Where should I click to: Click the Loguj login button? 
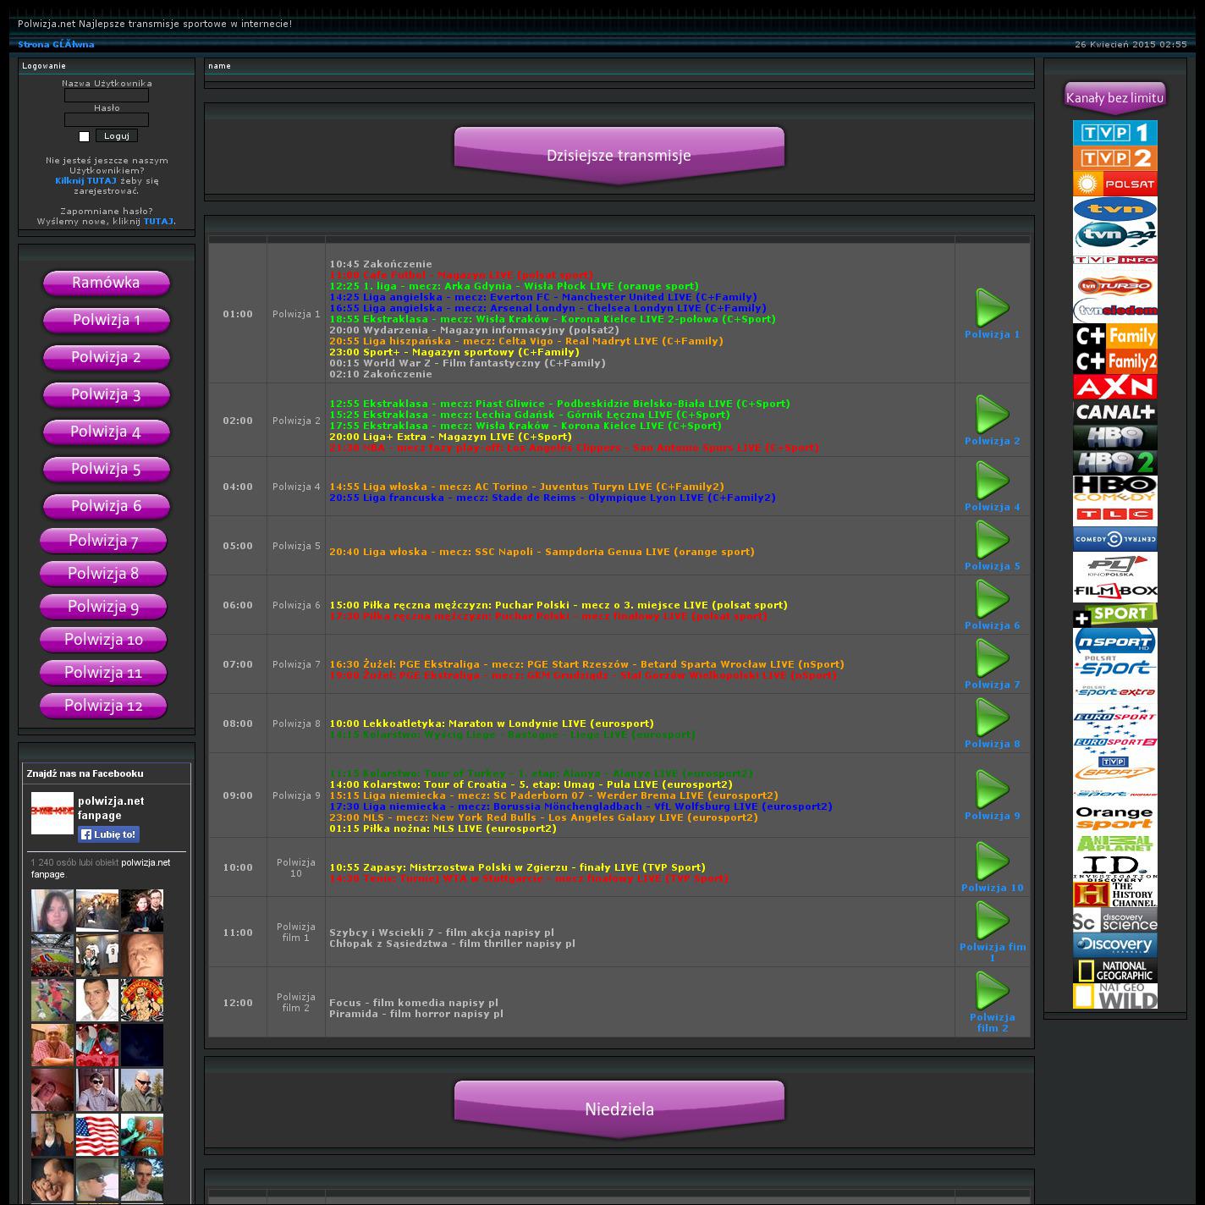pos(116,136)
